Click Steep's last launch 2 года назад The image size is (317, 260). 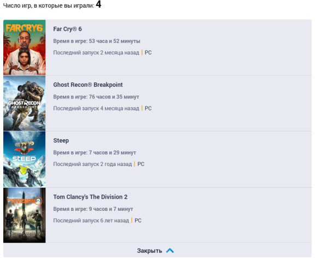click(x=92, y=164)
